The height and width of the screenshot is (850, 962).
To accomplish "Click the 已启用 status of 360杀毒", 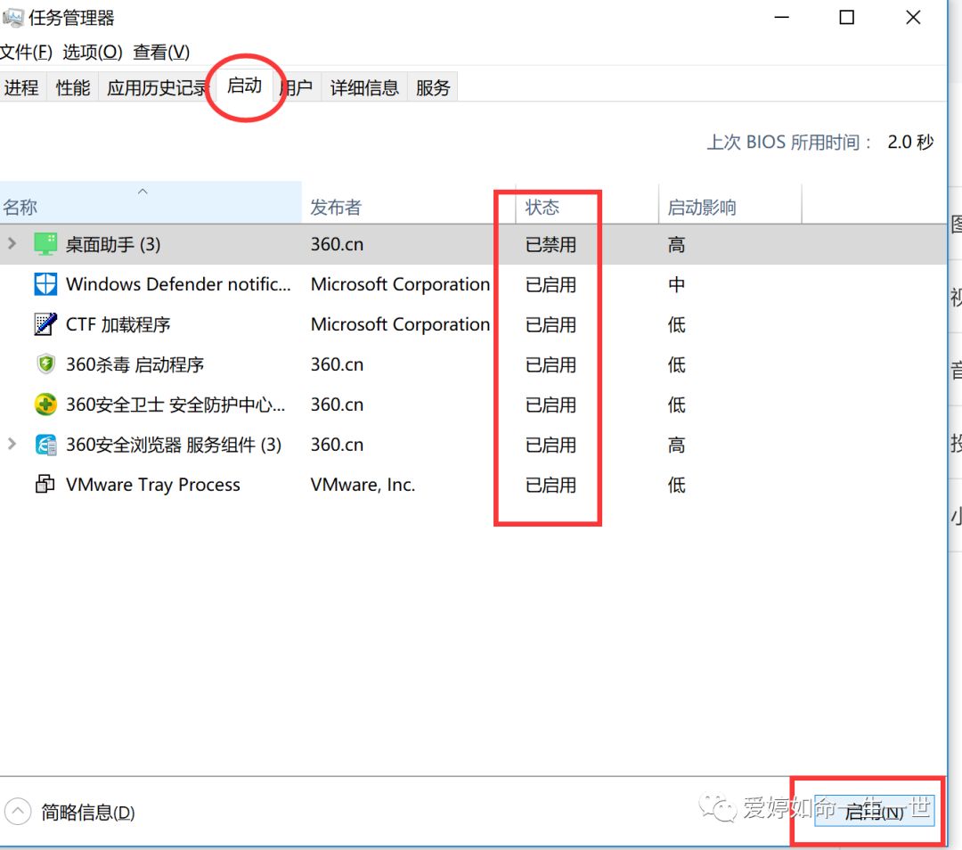I will 550,364.
